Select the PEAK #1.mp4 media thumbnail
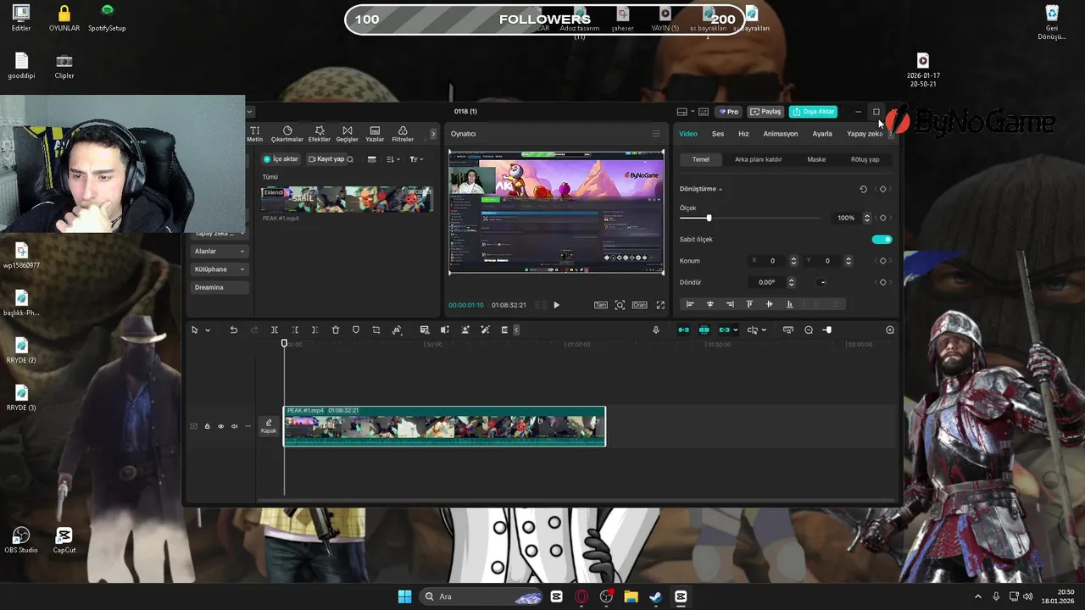Viewport: 1085px width, 610px height. click(x=347, y=199)
